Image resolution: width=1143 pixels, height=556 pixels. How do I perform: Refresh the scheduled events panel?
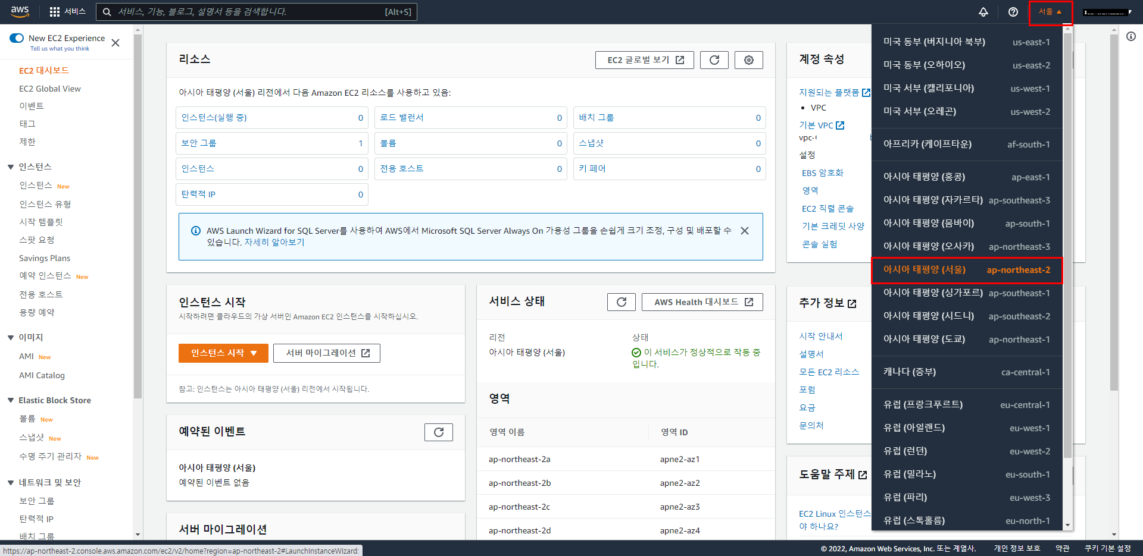tap(439, 432)
